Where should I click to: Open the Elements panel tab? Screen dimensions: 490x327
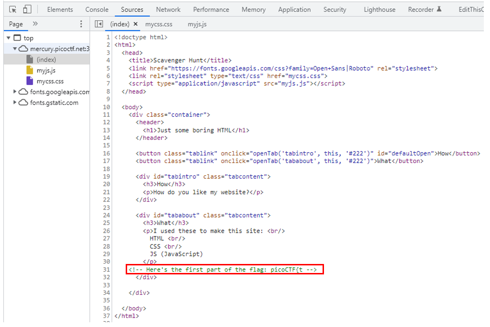click(60, 9)
